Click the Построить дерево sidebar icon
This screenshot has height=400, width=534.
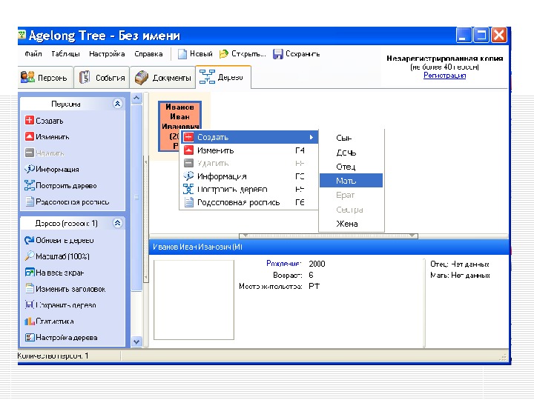click(x=29, y=185)
